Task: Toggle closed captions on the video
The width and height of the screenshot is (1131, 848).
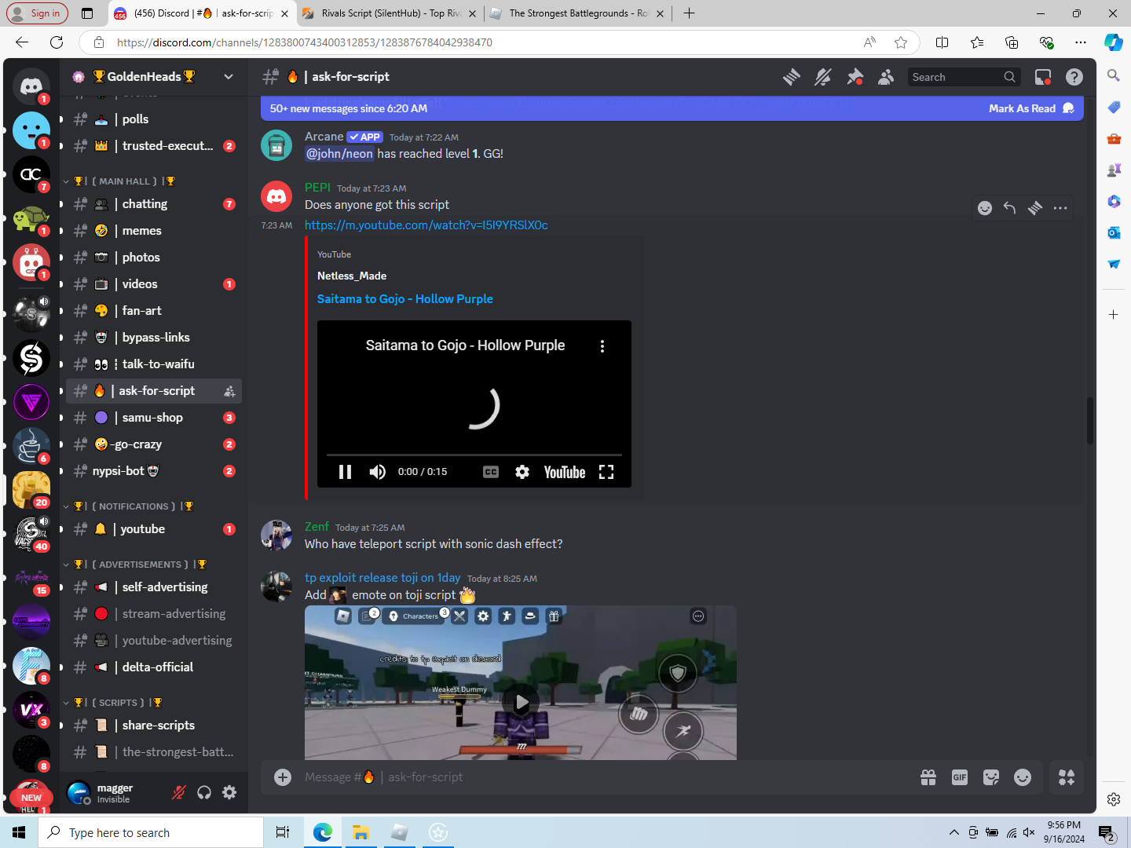Action: 491,472
